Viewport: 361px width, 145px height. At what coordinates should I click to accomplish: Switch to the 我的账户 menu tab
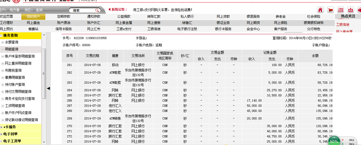click(33, 17)
